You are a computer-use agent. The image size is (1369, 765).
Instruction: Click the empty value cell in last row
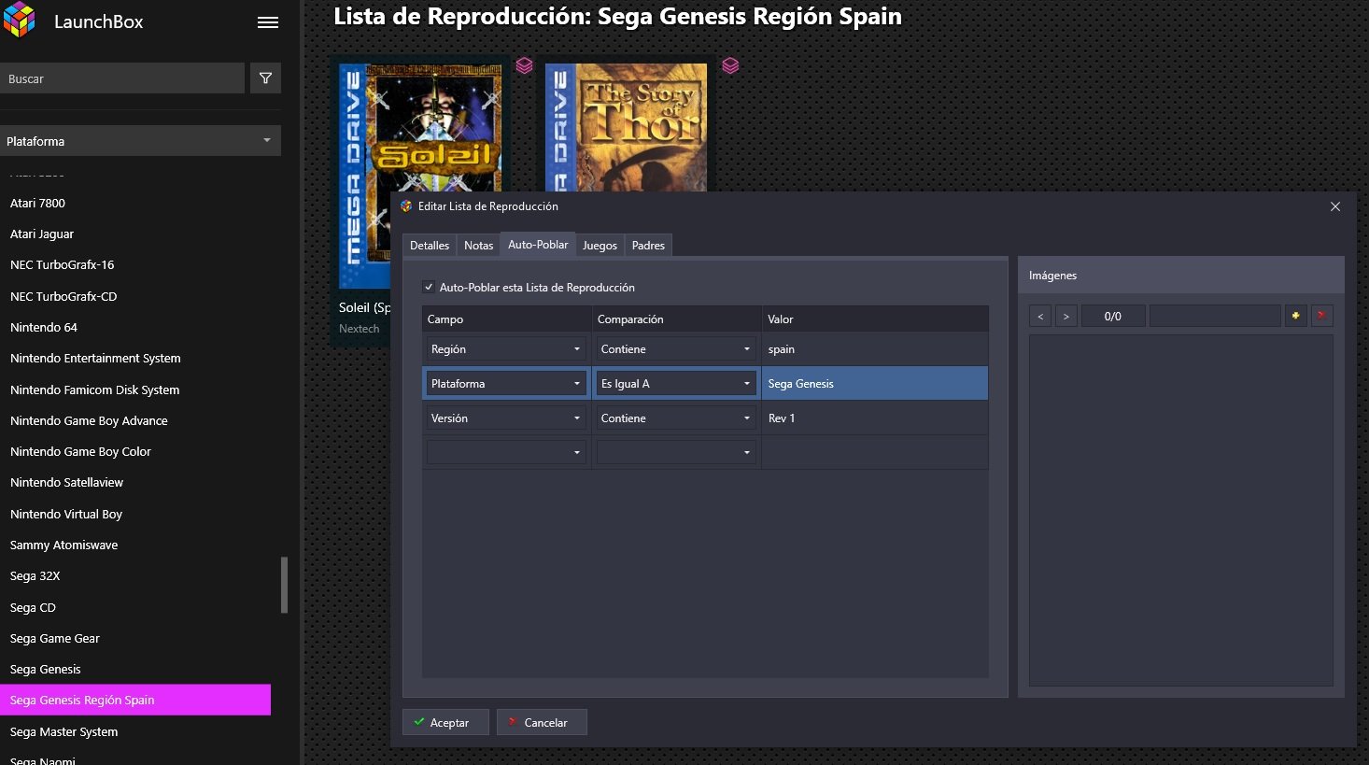point(875,452)
